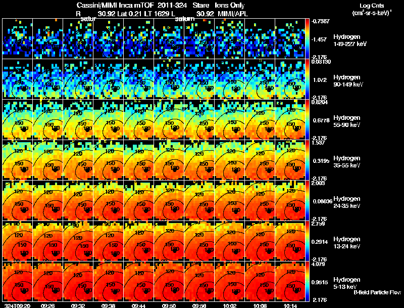The image size is (404, 308).
Task: Click the 0.08636 color scale value
Action: click(322, 201)
